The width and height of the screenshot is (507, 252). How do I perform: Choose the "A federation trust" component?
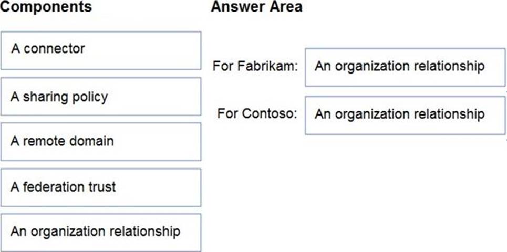tap(100, 187)
